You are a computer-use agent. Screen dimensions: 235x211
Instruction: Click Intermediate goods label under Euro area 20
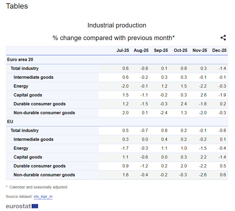[x=33, y=77]
